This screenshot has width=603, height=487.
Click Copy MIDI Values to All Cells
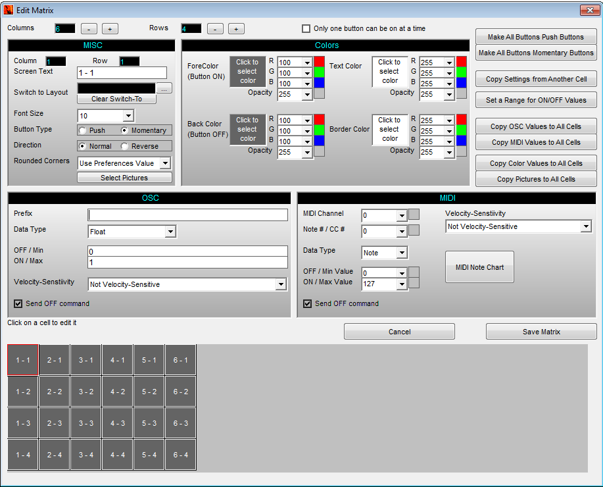coord(536,142)
